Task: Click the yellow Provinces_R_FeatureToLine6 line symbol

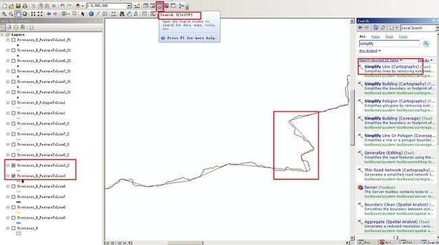Action: 18,213
